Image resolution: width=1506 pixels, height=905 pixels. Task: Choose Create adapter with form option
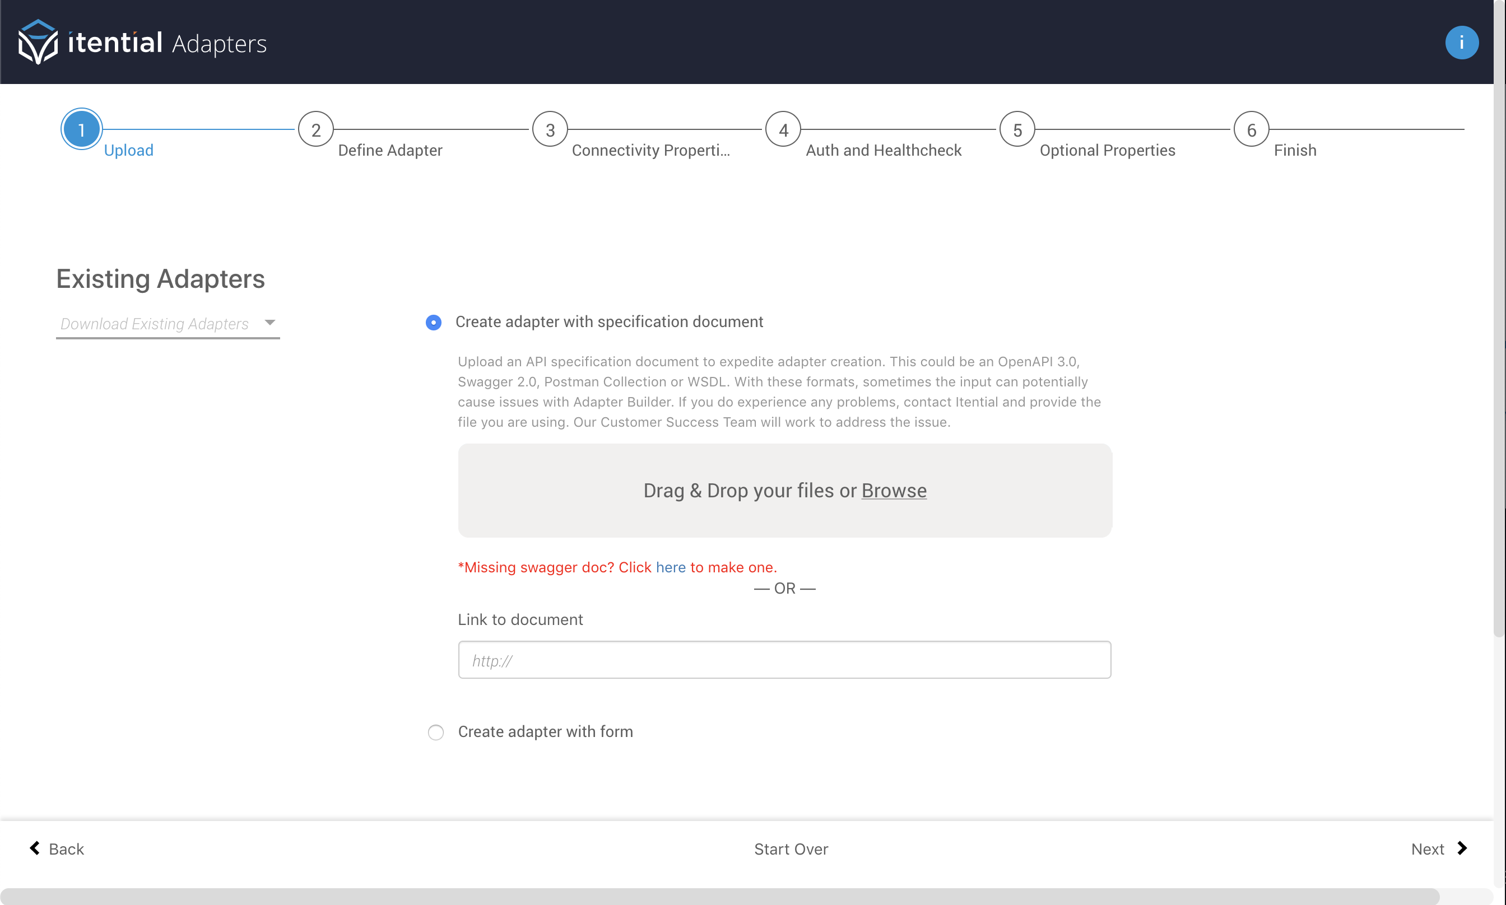point(435,732)
